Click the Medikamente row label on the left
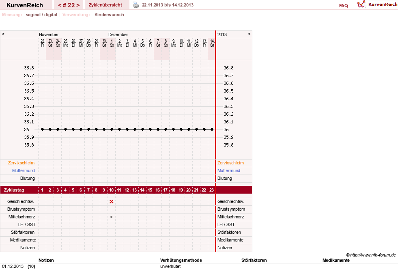Image resolution: width=398 pixels, height=276 pixels. (23, 240)
